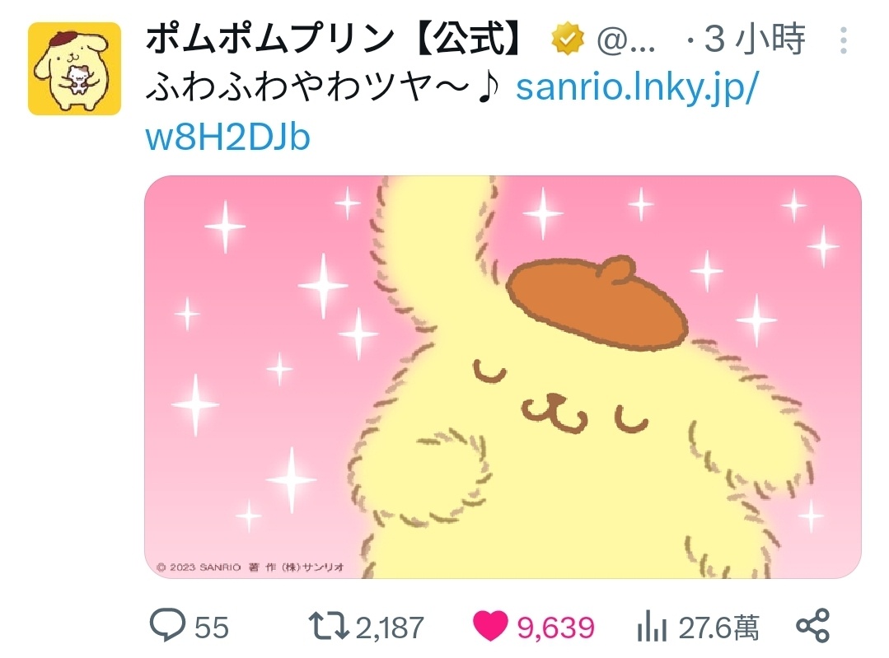Click the w8H2DJb link text

coord(228,138)
